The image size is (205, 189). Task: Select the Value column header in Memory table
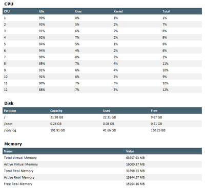pos(130,151)
